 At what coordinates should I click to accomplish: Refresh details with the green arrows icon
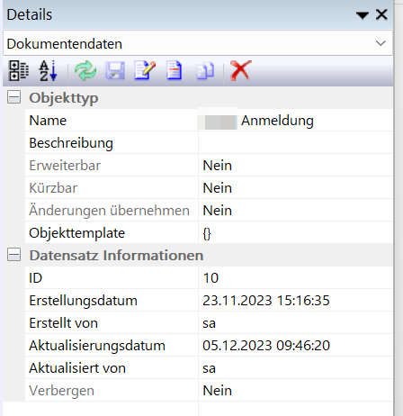pyautogui.click(x=85, y=71)
